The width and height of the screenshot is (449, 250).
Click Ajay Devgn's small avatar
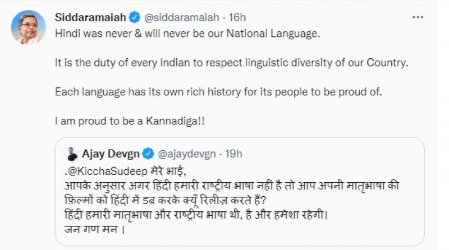coord(72,152)
